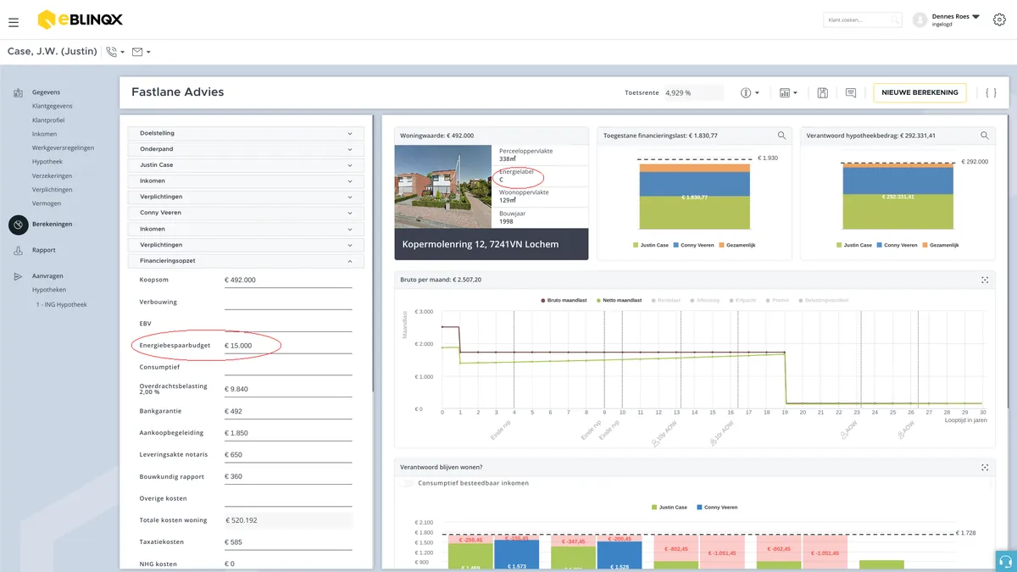Open 1 - ING Hypotheek link

point(61,304)
